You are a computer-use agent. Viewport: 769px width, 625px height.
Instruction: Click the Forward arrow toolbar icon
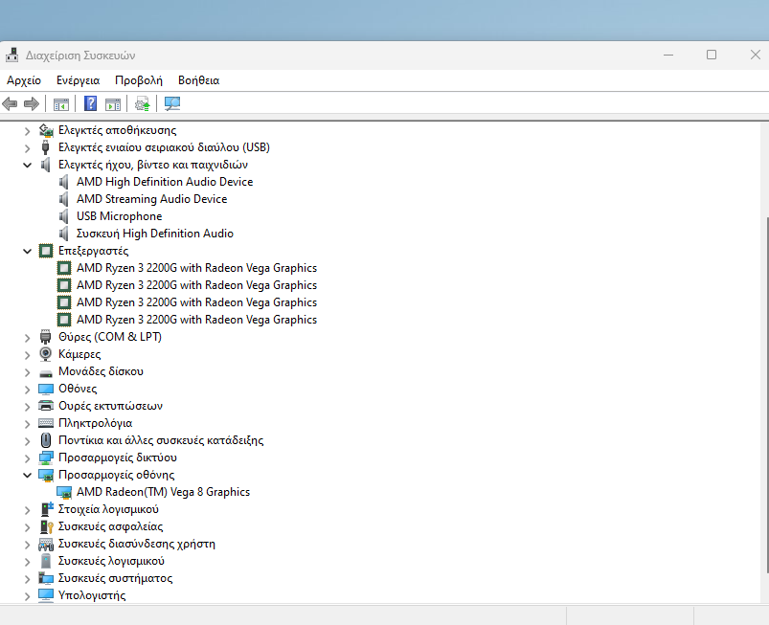[x=32, y=104]
